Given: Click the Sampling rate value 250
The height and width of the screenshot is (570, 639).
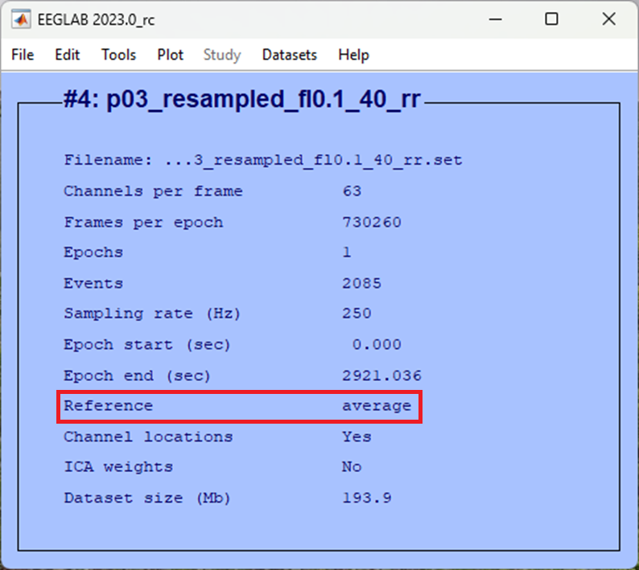Looking at the screenshot, I should tap(357, 314).
